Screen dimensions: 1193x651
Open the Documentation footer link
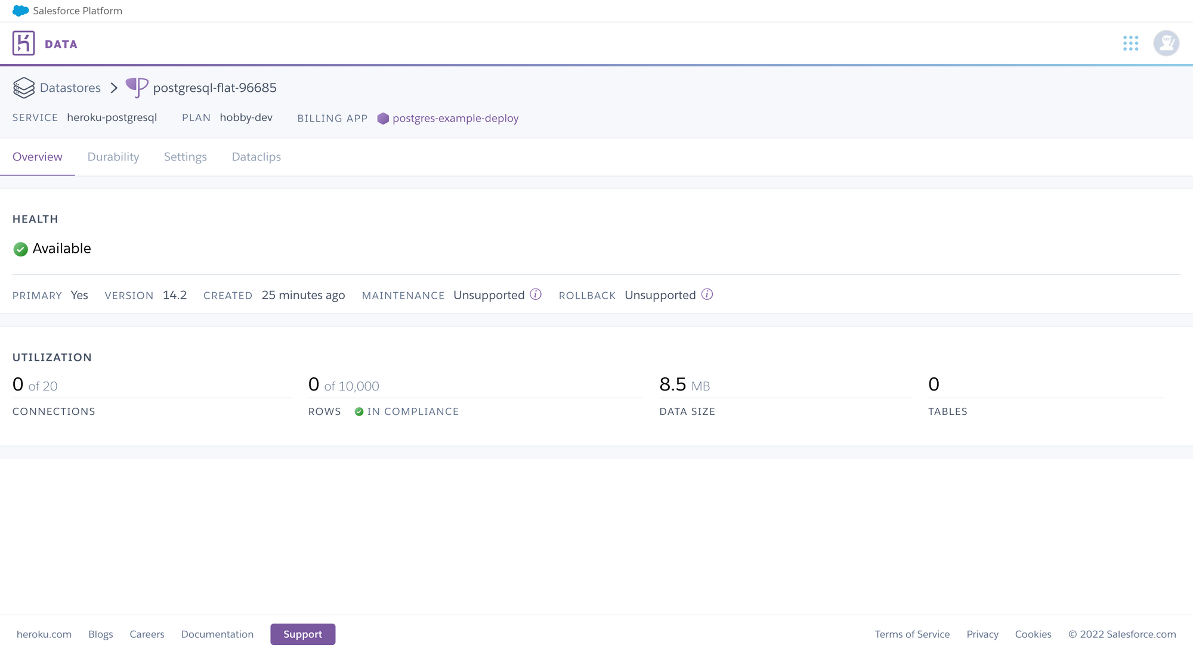click(x=217, y=634)
